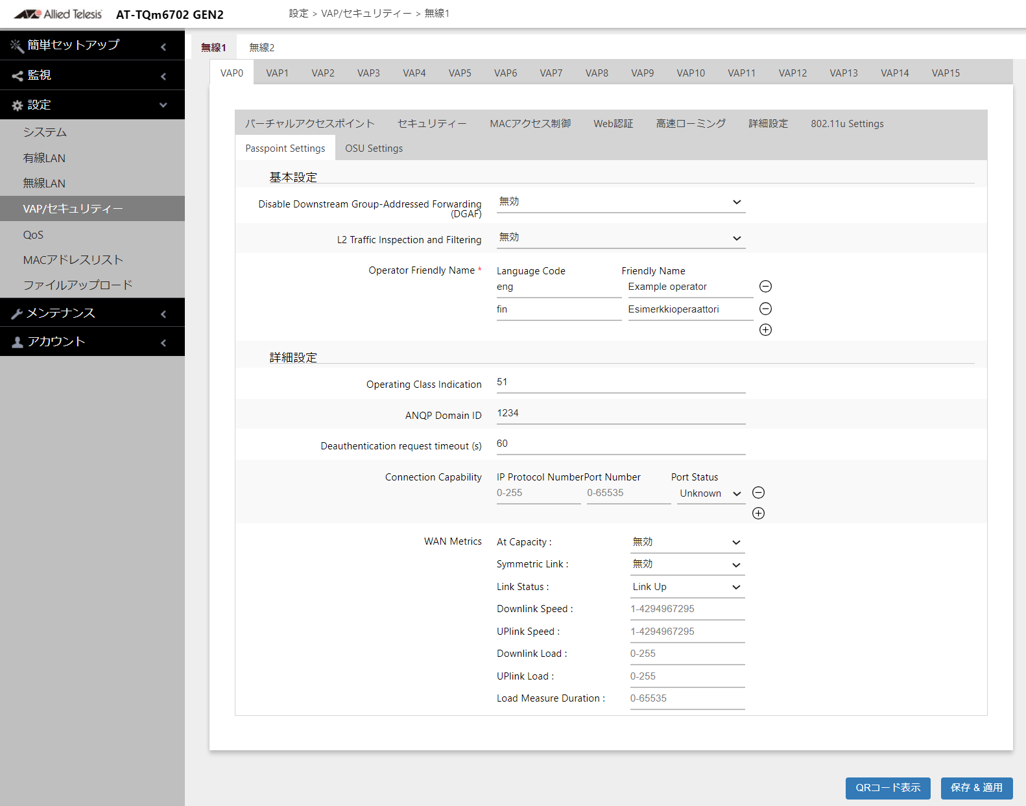Switch to the OSU Settings sub-tab
This screenshot has width=1026, height=806.
click(374, 148)
